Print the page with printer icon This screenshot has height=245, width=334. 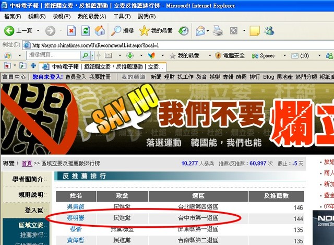tap(218, 31)
